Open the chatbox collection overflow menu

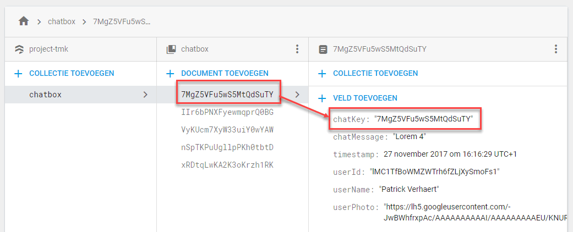tap(297, 49)
